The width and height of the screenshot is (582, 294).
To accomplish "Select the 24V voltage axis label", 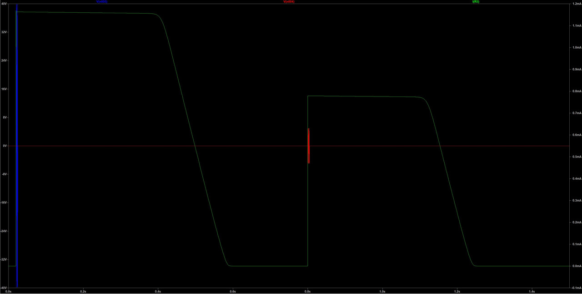I will (x=4, y=61).
